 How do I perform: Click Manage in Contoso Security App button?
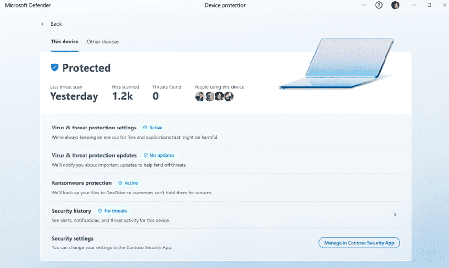(359, 243)
